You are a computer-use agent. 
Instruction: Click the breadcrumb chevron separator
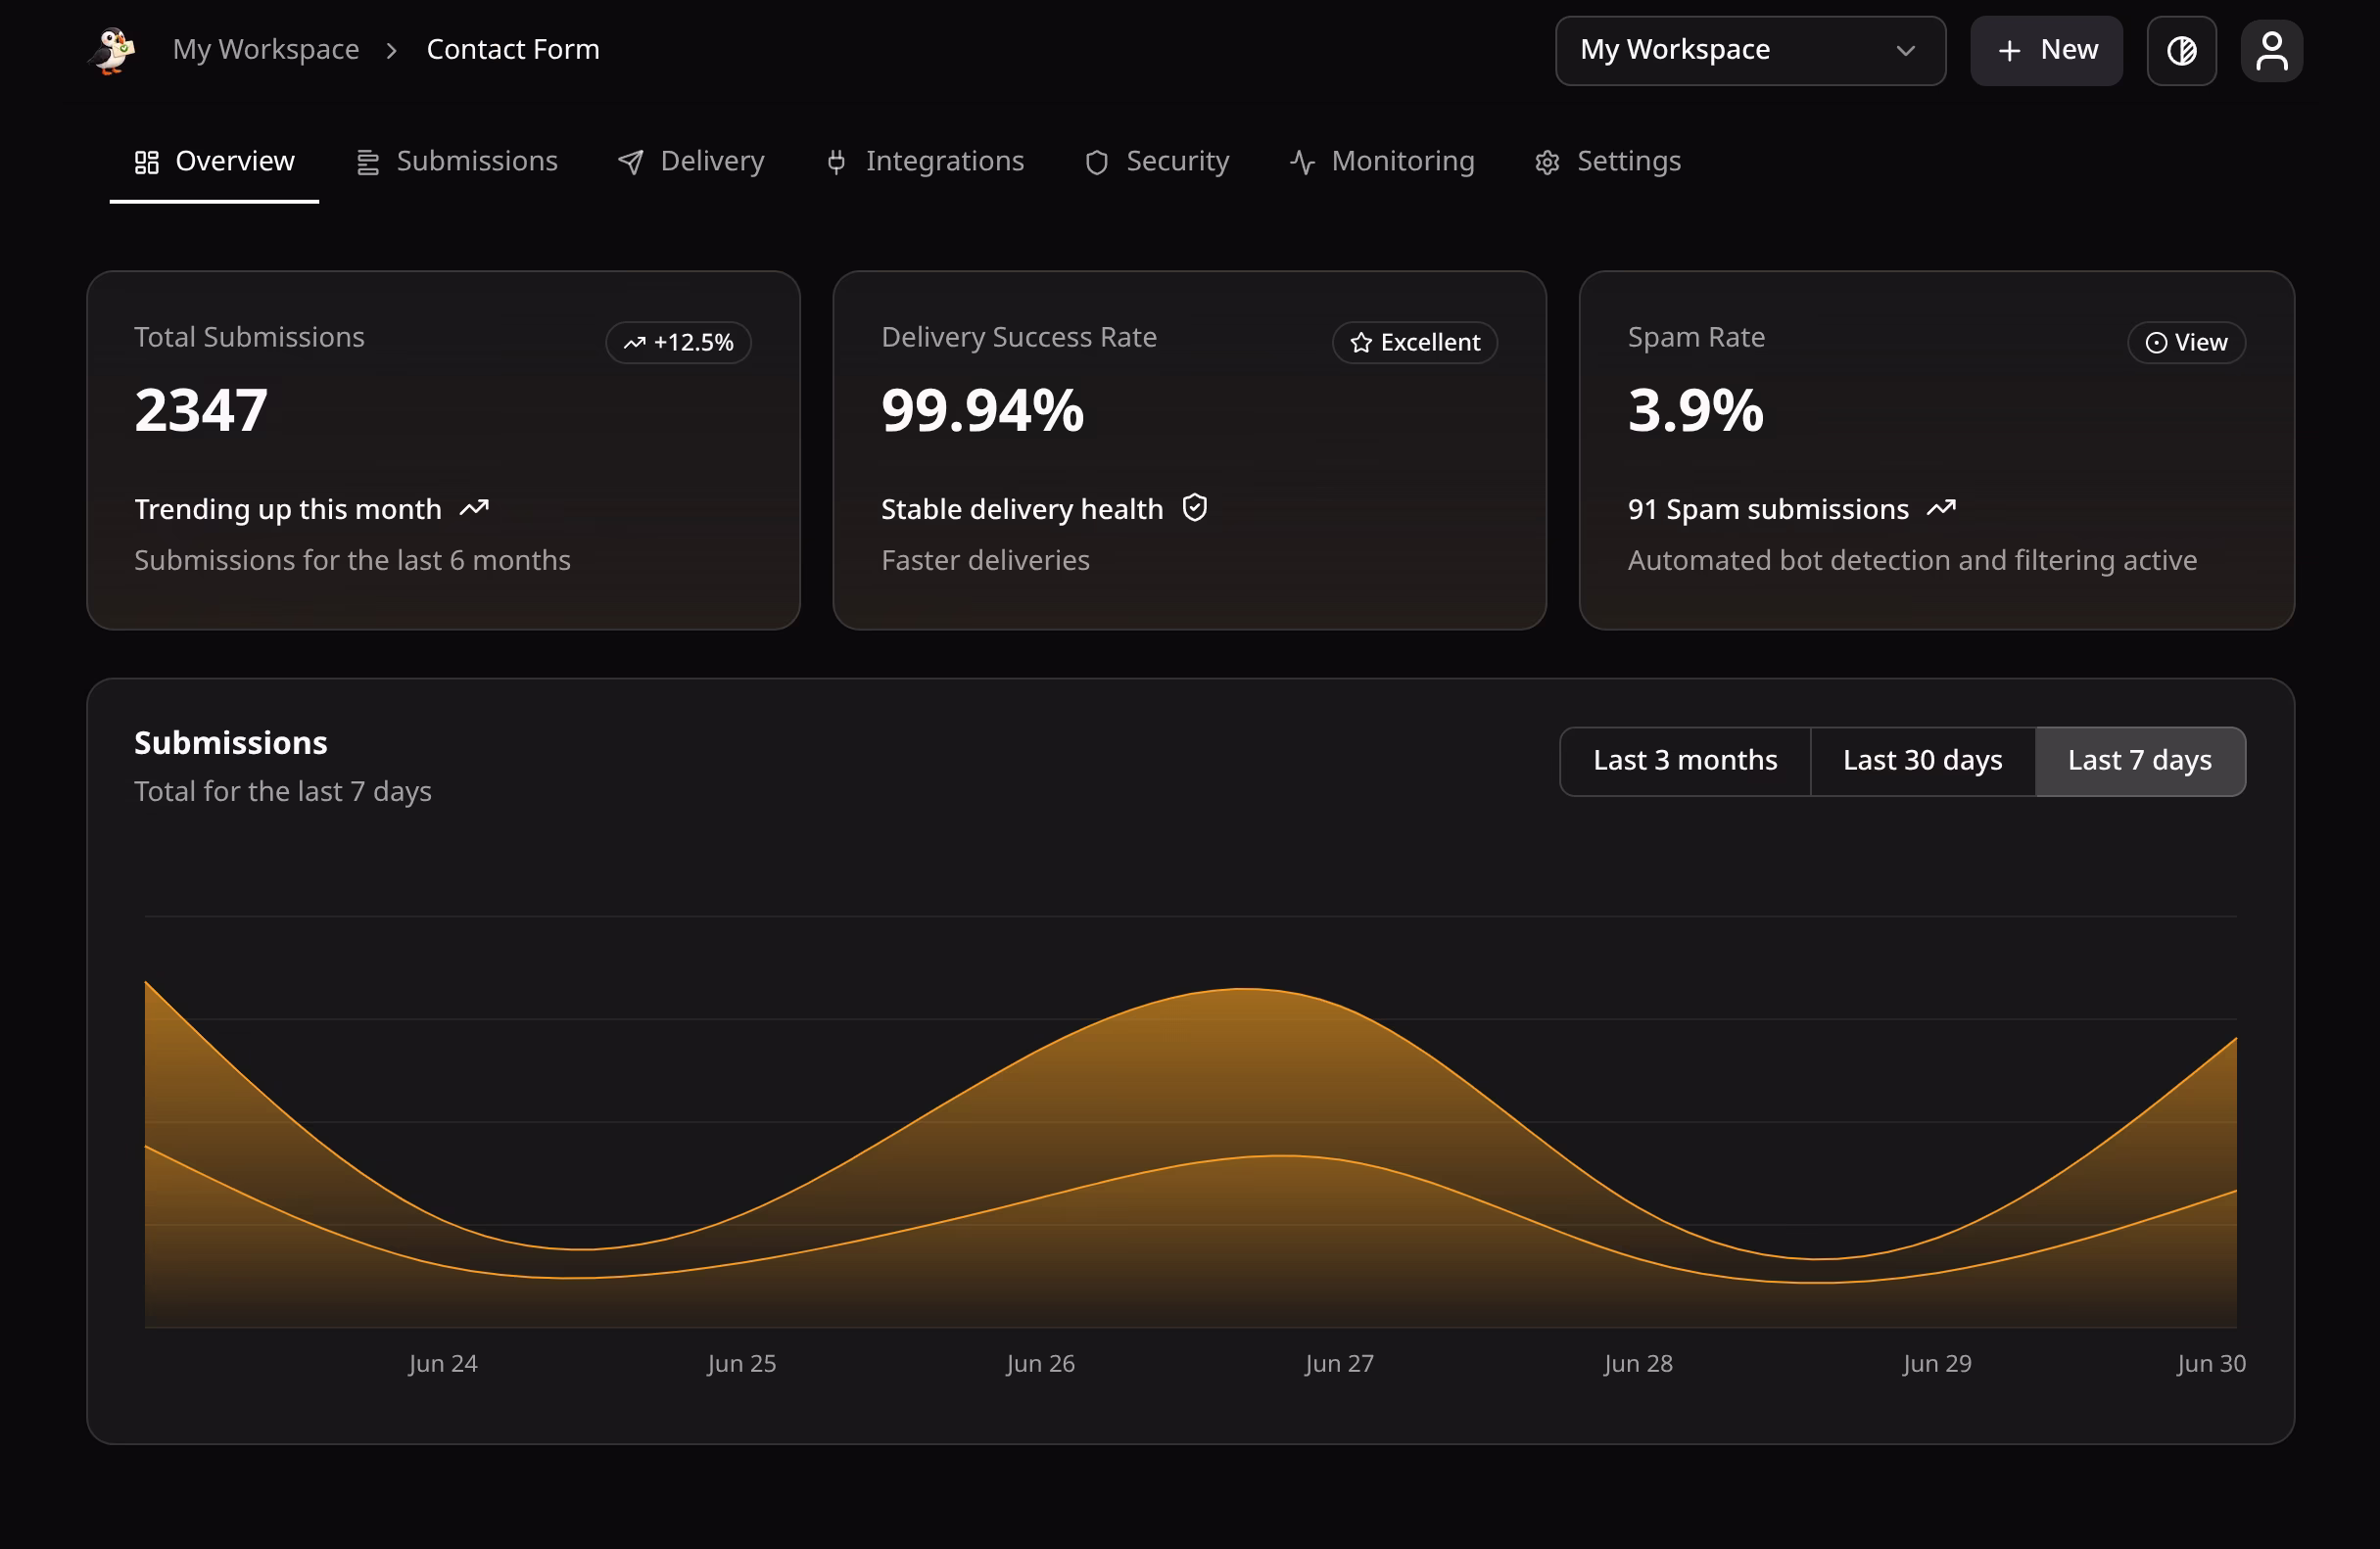(x=392, y=51)
